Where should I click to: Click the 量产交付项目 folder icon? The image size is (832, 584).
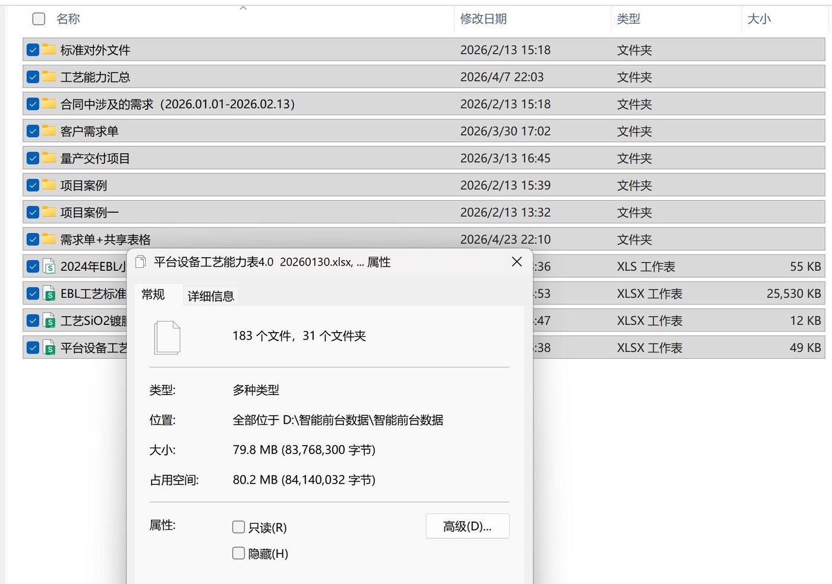[x=49, y=158]
